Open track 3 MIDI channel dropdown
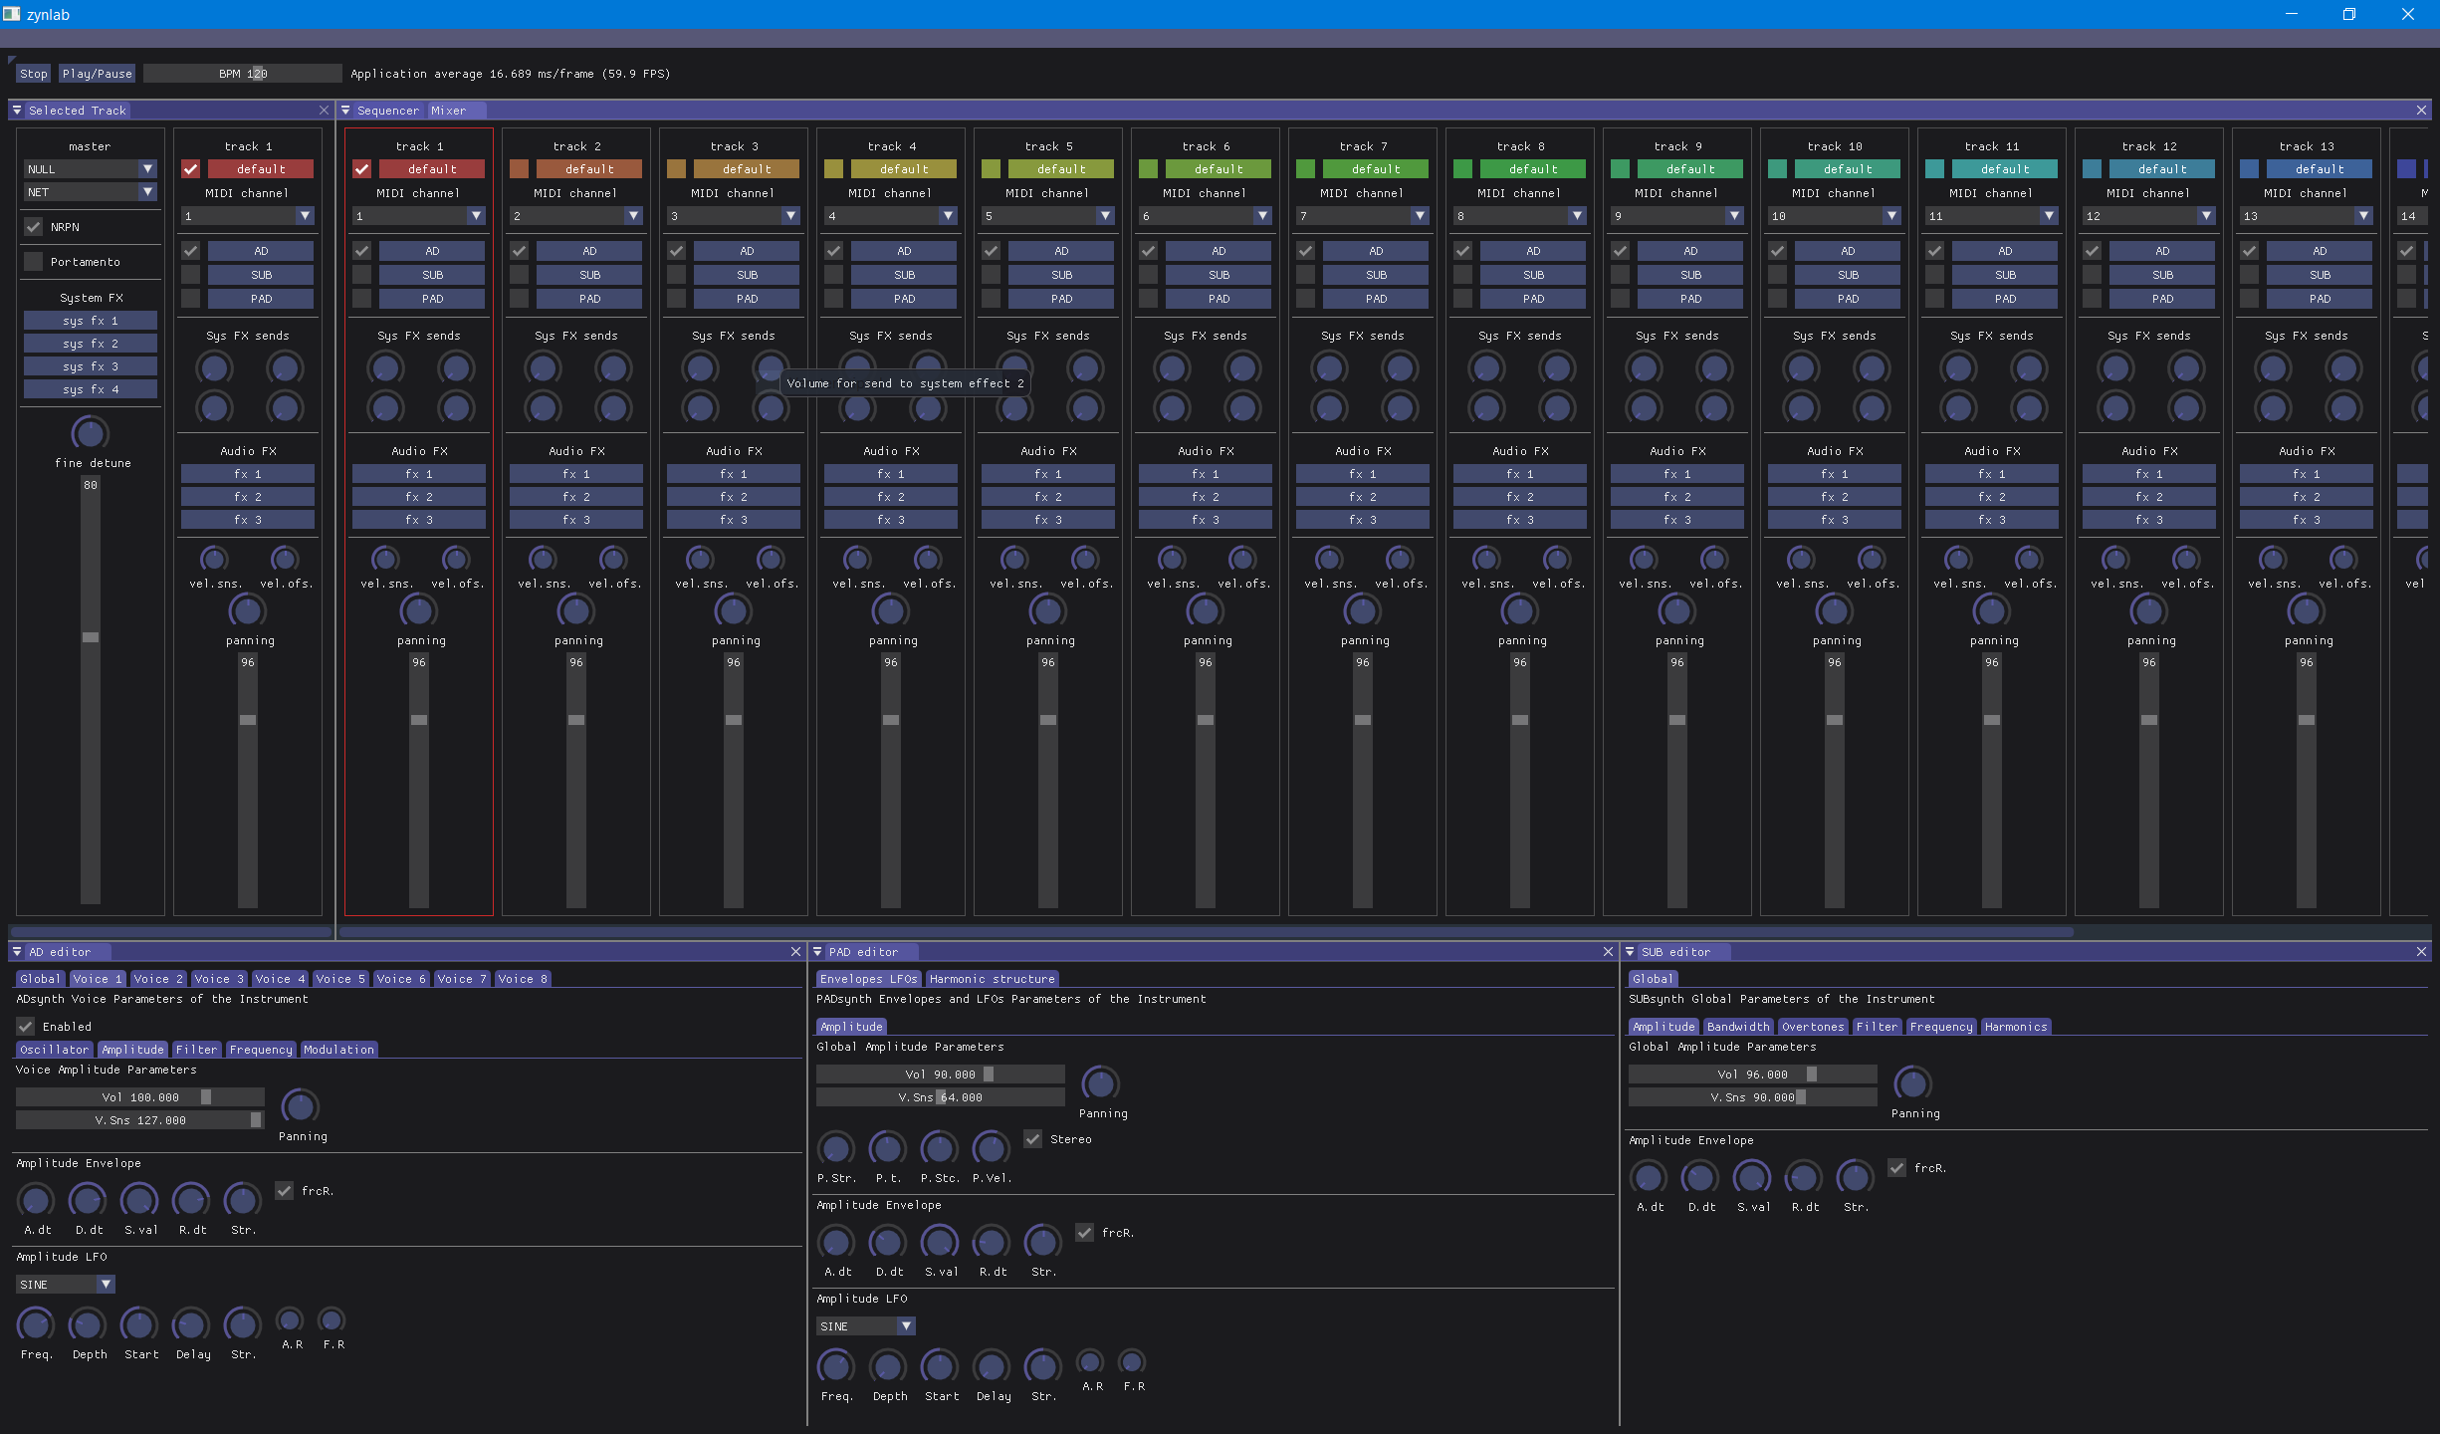Screen dimensions: 2440x1434 pyautogui.click(x=734, y=216)
